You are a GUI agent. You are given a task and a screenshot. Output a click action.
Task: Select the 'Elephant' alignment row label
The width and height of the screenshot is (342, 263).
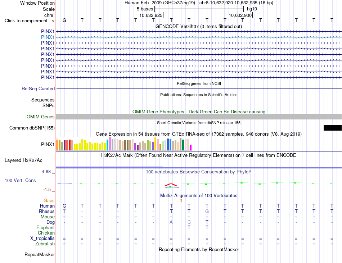click(x=46, y=227)
